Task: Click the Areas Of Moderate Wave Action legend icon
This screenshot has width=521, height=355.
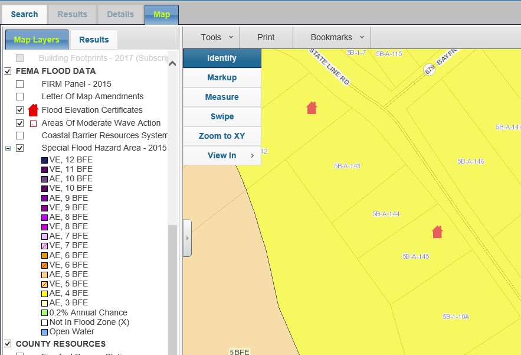Action: [x=33, y=123]
